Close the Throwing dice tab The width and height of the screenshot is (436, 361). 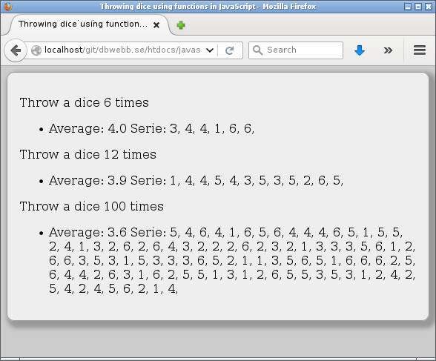pyautogui.click(x=156, y=25)
